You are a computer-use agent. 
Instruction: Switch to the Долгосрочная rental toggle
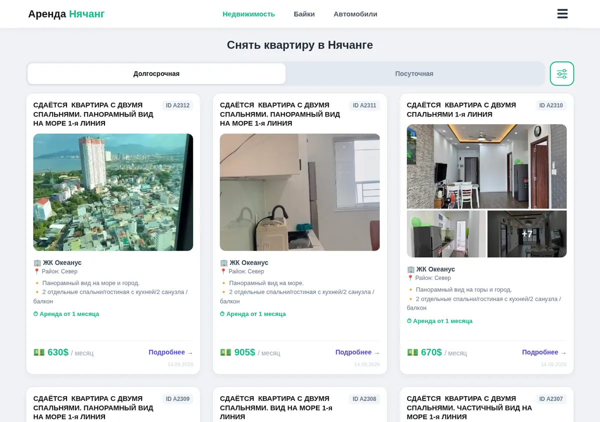156,73
